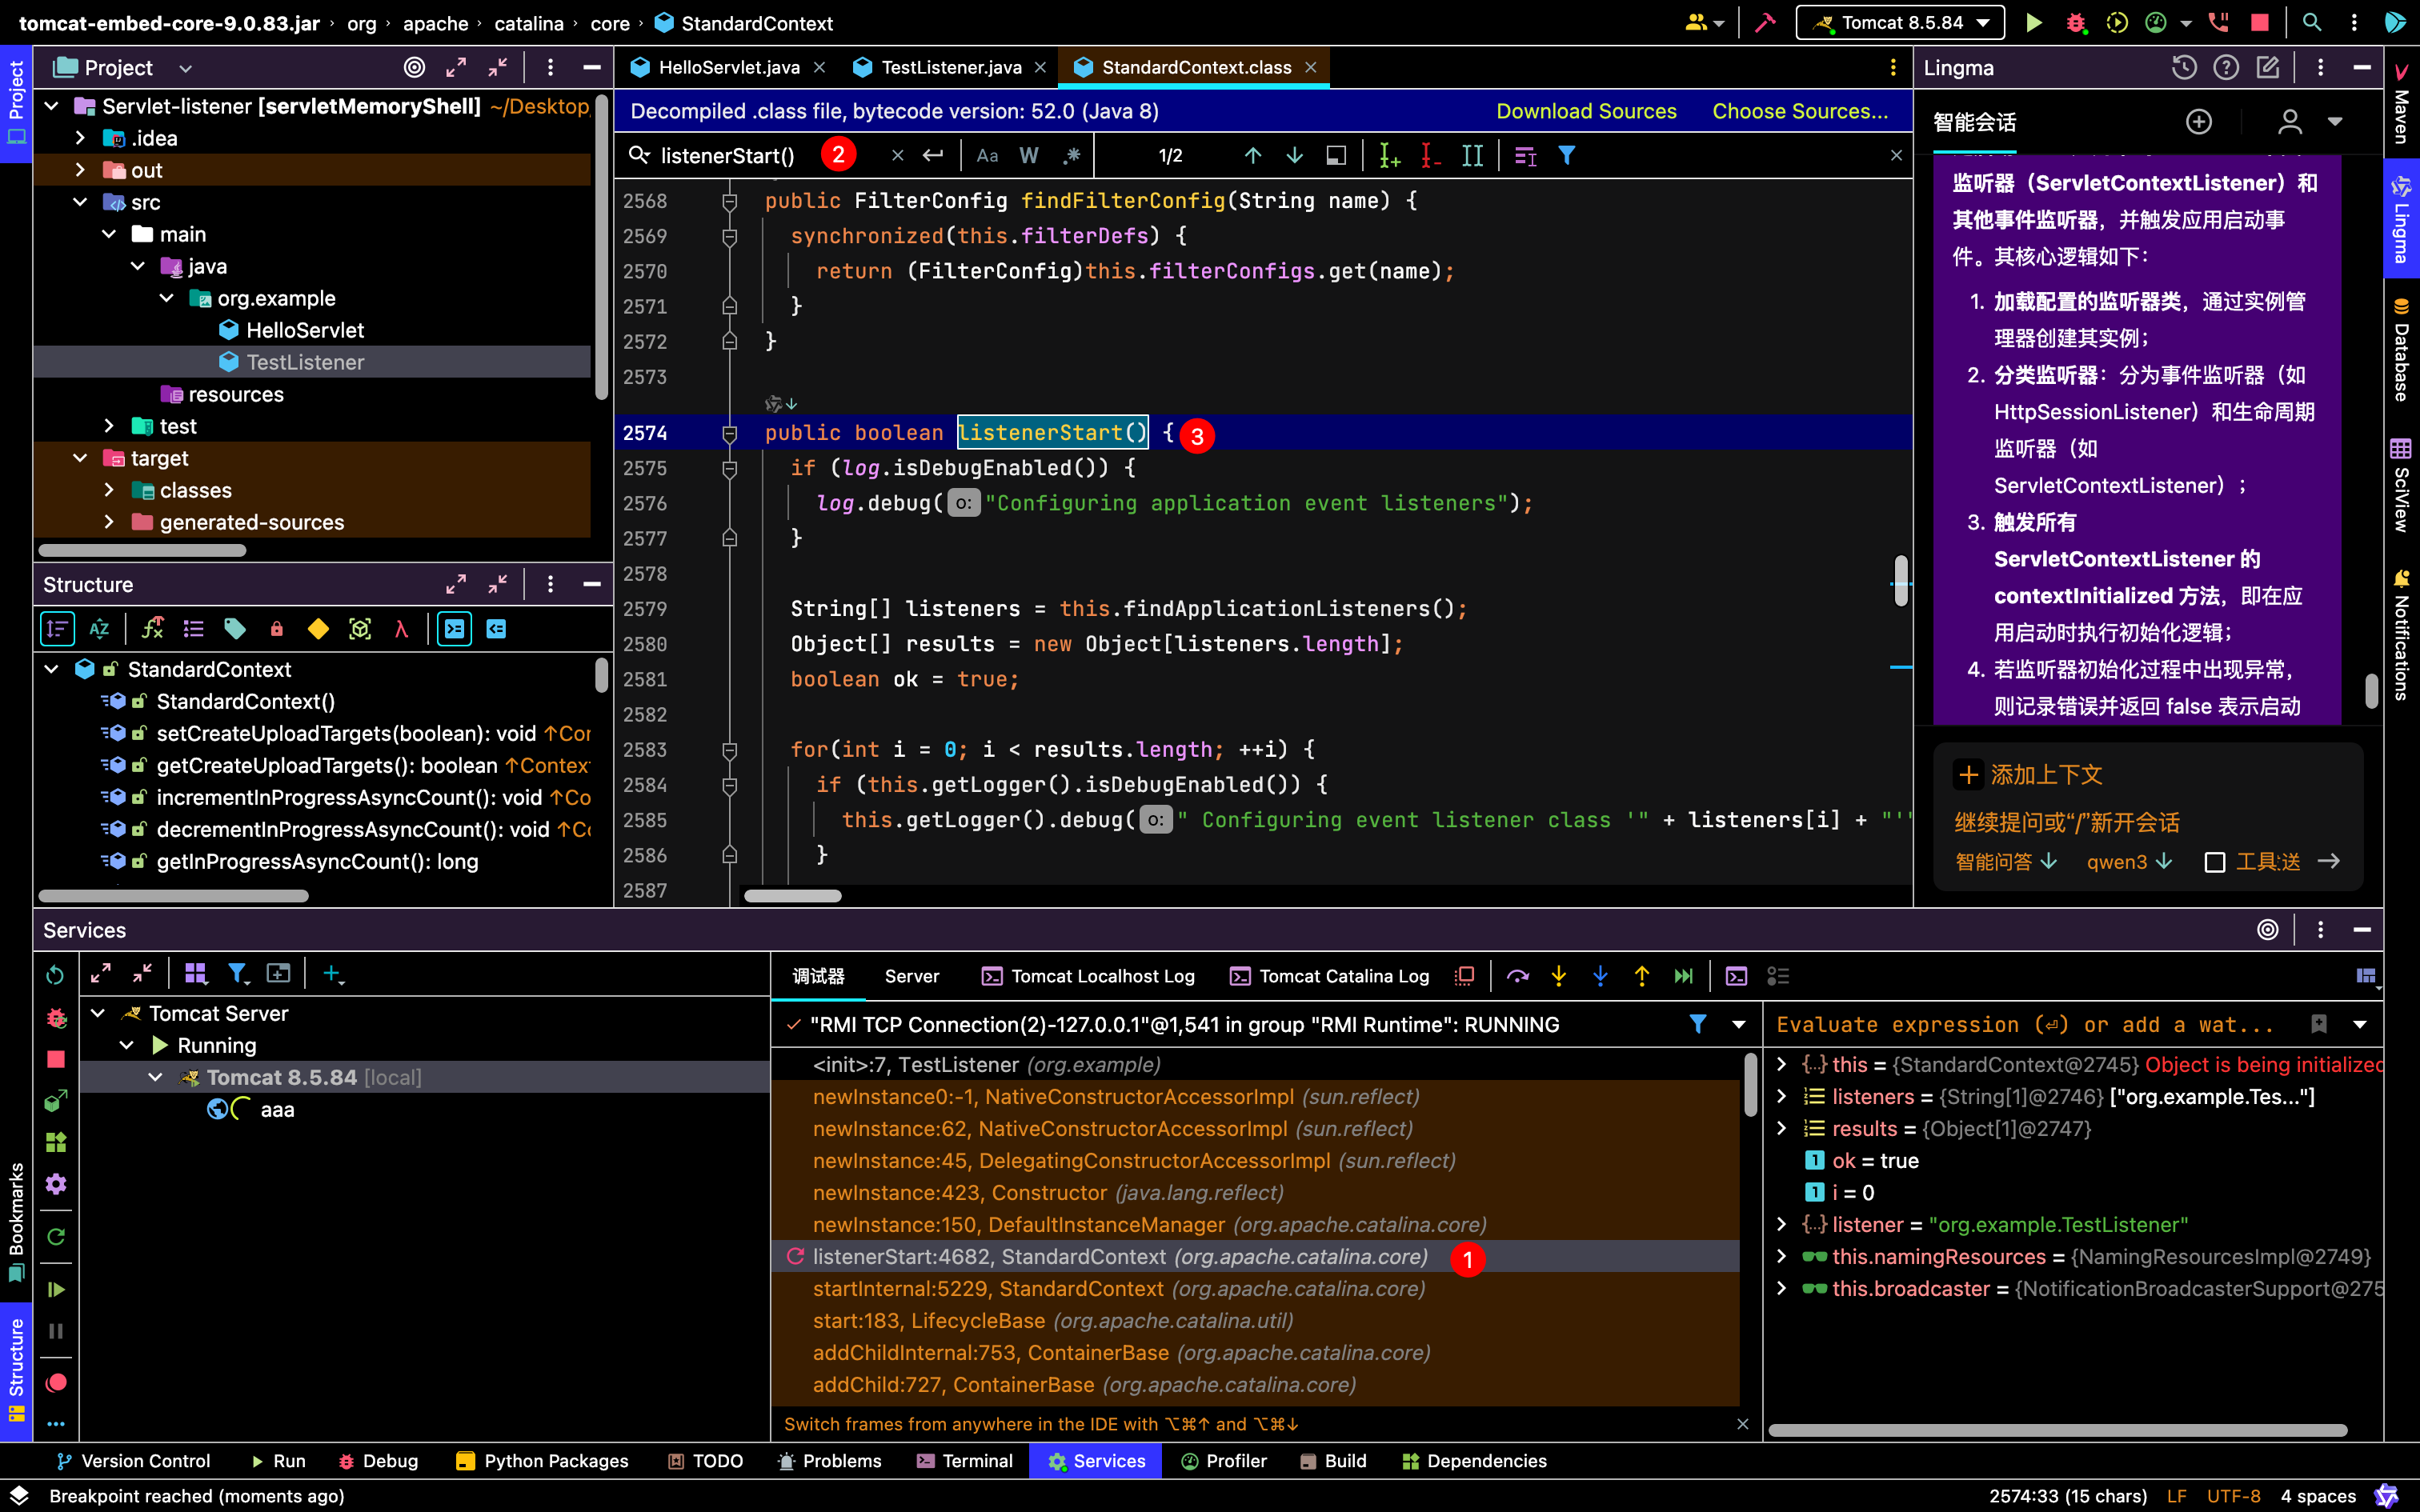Mute breakpoints red circle in Services
The height and width of the screenshot is (1512, 2420).
[x=56, y=1382]
